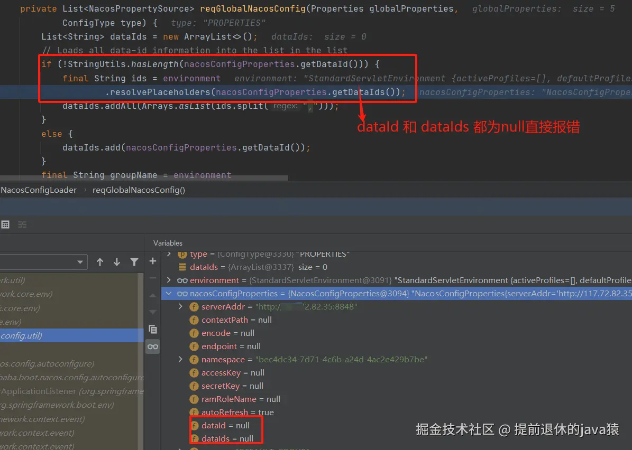
Task: Expand the serverAddr field node
Action: click(x=180, y=307)
